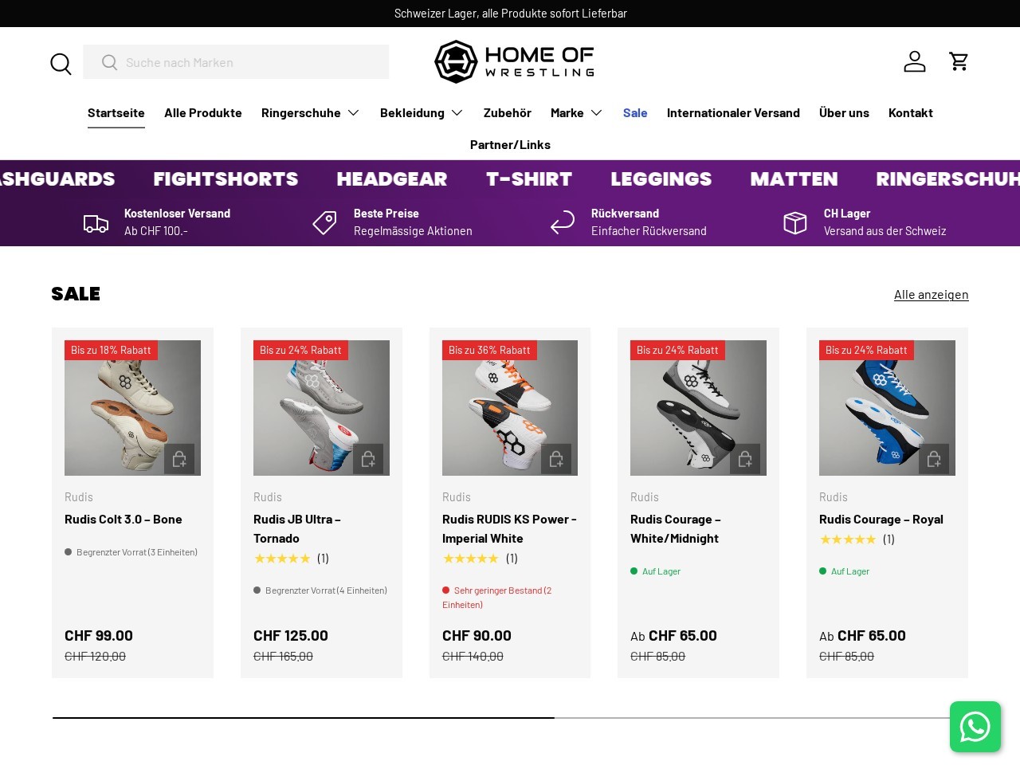Open Rudis JB Ultra Tornado product link
Viewport: 1020px width, 765px height.
click(296, 528)
